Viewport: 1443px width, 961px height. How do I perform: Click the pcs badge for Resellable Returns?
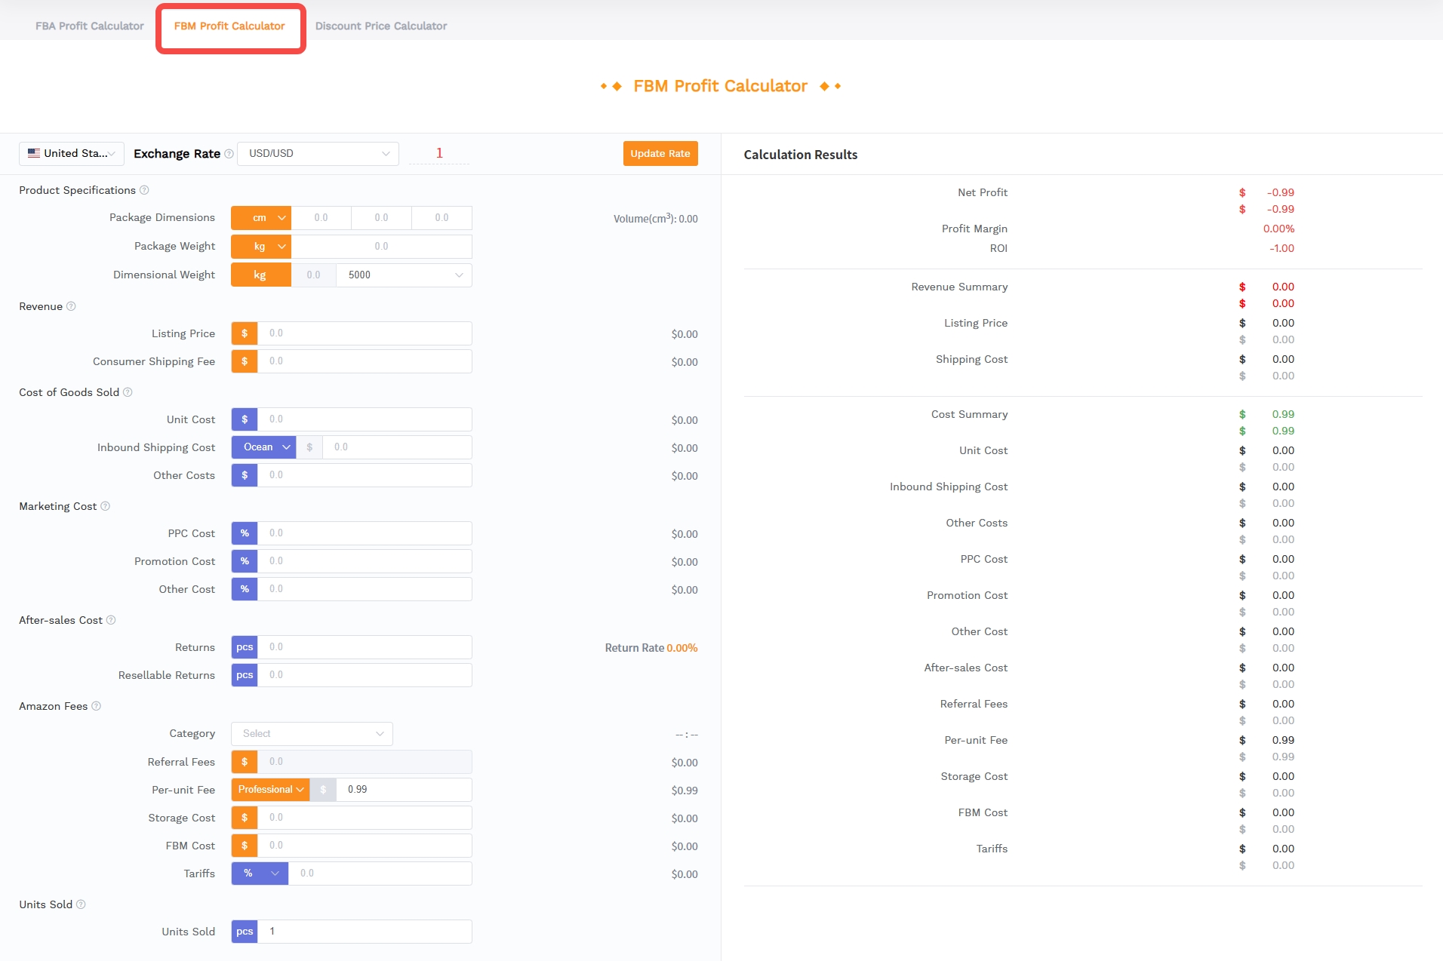pos(245,675)
